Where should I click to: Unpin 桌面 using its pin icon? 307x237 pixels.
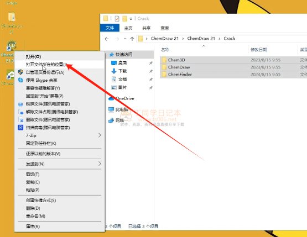151,63
